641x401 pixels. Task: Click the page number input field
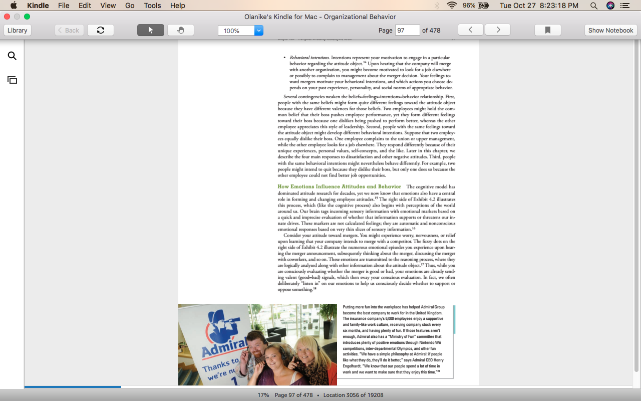[x=407, y=30]
